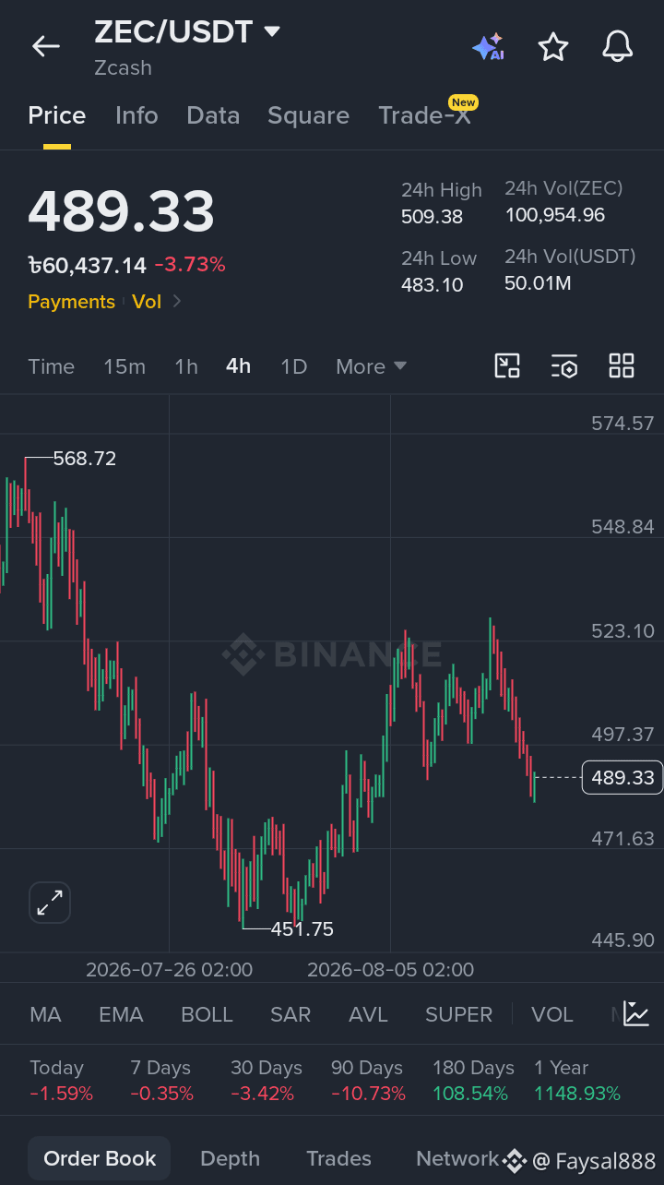Screen dimensions: 664x1185
Task: Tap the Zcash coin name subtitle
Action: [123, 68]
